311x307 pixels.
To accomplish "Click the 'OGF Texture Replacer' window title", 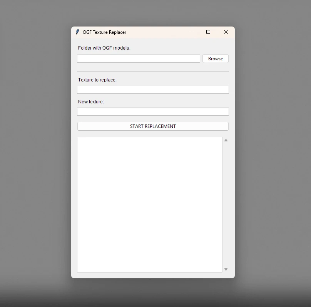I will point(104,32).
